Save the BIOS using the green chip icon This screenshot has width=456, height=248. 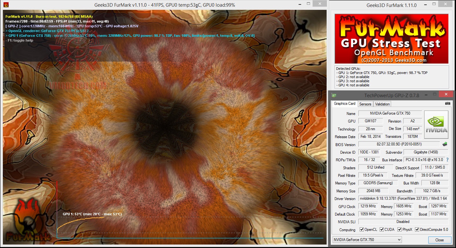point(445,144)
